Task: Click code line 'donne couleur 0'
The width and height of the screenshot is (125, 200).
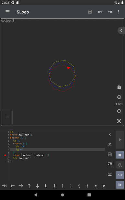Action: pos(21,135)
